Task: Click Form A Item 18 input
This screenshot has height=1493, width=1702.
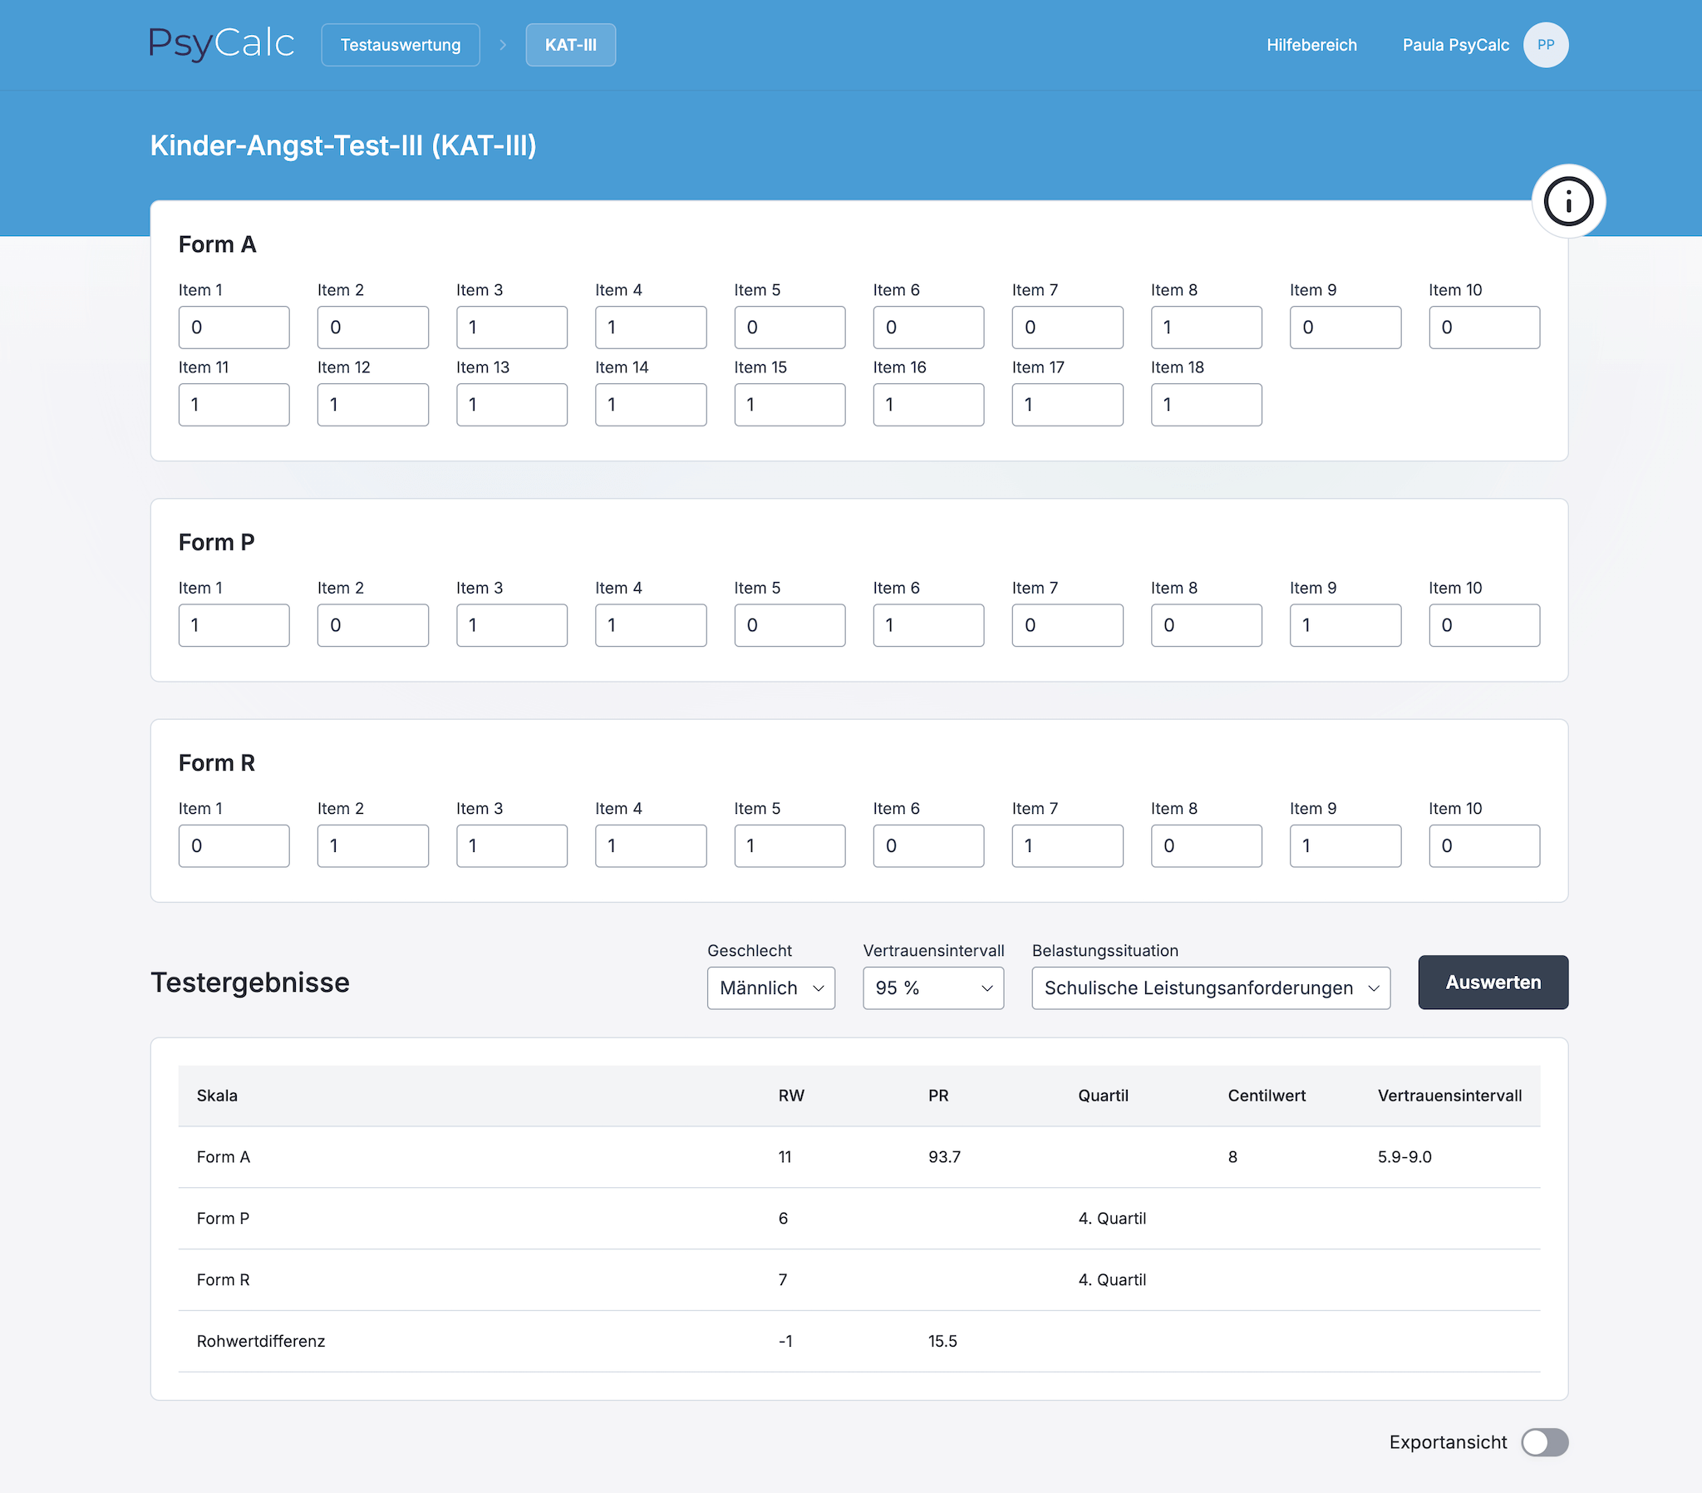Action: (x=1206, y=405)
